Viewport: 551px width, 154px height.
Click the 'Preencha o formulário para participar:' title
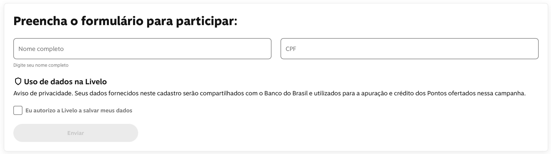(125, 21)
